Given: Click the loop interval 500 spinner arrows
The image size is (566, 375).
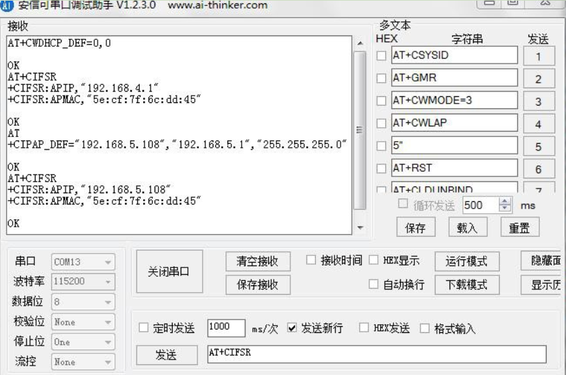Looking at the screenshot, I should pos(505,205).
